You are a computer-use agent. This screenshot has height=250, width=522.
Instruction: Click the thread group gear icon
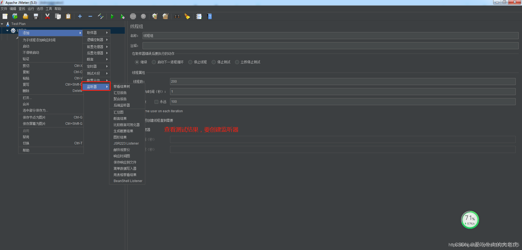(x=13, y=30)
